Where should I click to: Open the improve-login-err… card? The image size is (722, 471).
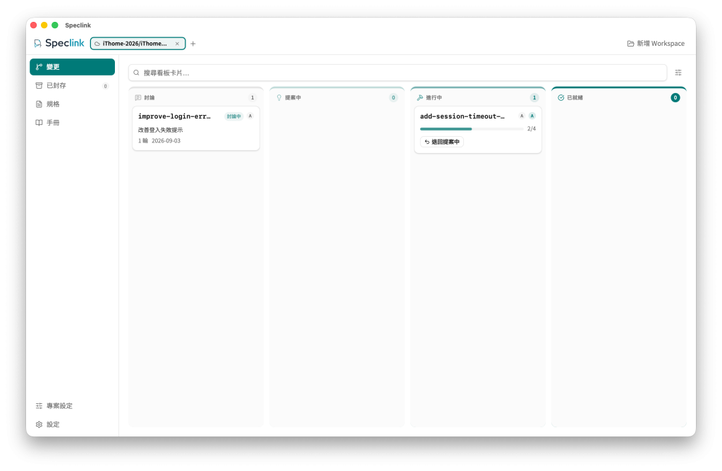coord(196,128)
